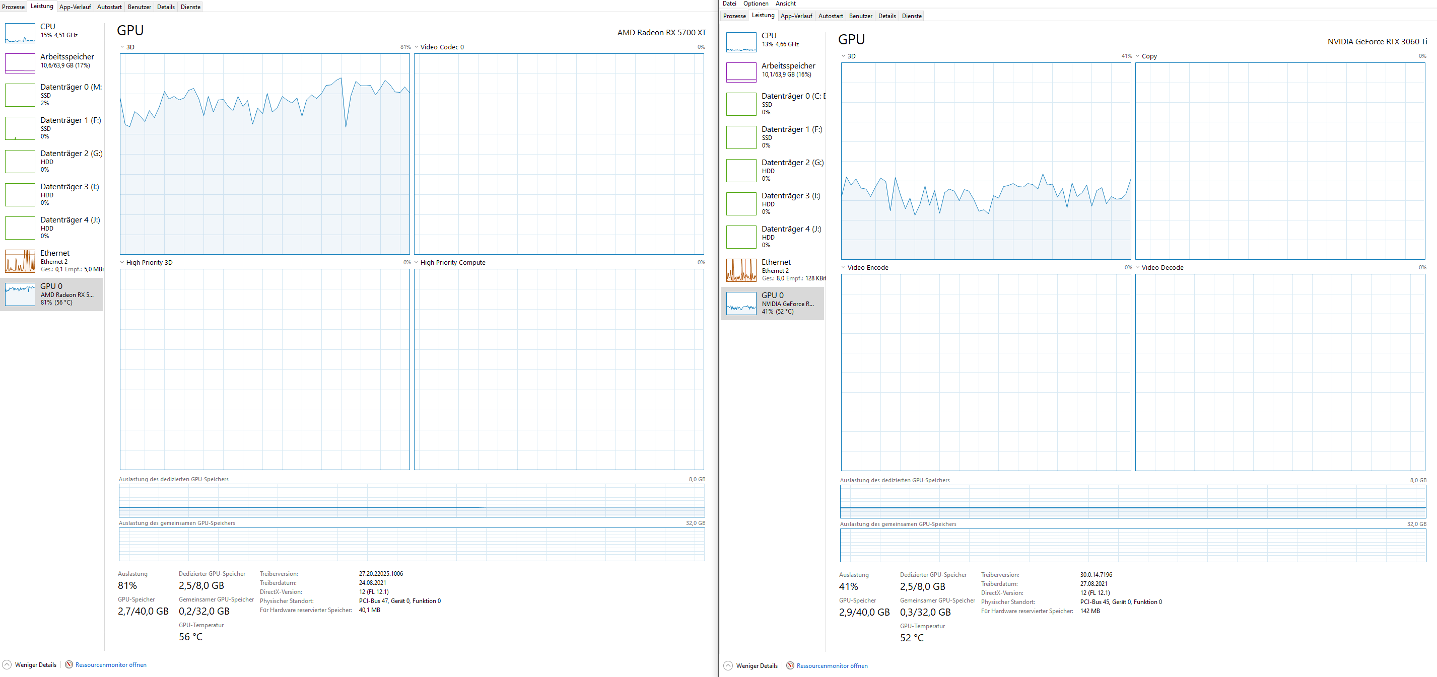This screenshot has width=1437, height=677.
Task: Open the 3D engine dropdown for AMD GPU
Action: coord(122,47)
